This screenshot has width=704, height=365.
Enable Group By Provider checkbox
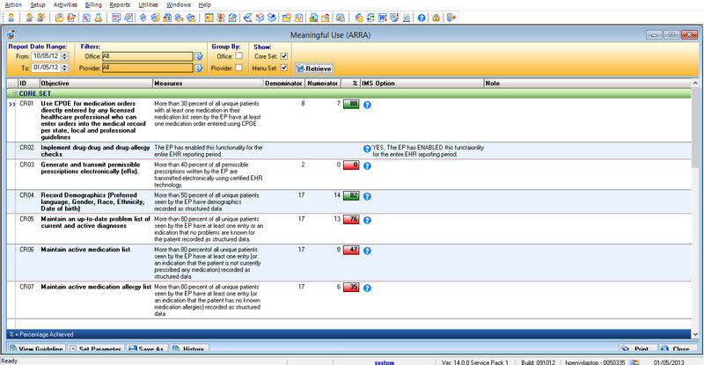pyautogui.click(x=238, y=67)
